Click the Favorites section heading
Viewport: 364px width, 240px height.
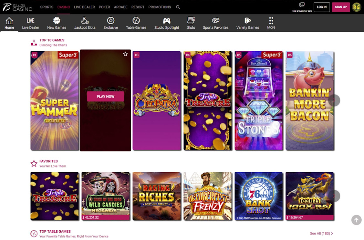48,161
